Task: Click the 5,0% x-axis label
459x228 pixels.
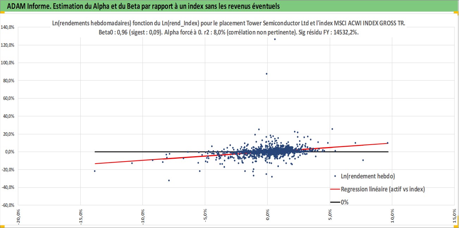Action: 330,215
